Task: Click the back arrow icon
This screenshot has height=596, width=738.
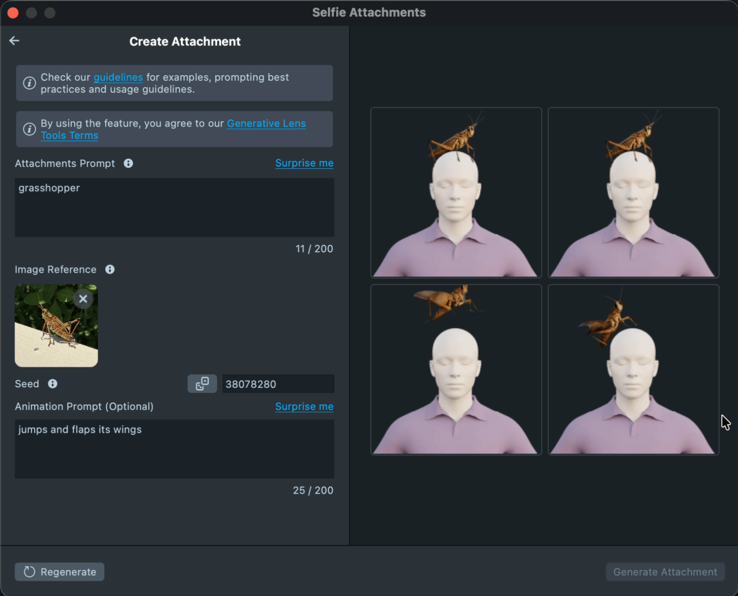Action: (14, 41)
